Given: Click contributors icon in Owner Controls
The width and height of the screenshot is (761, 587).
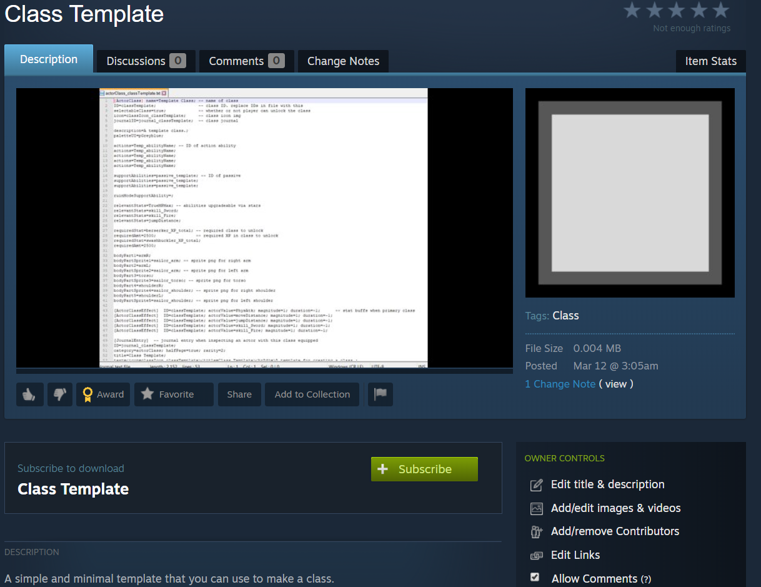Looking at the screenshot, I should 537,532.
